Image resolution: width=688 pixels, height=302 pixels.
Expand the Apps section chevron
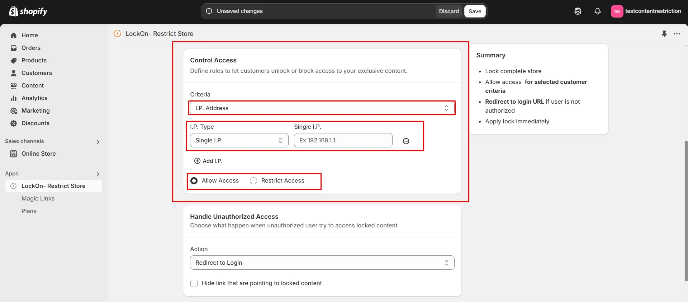pyautogui.click(x=98, y=174)
